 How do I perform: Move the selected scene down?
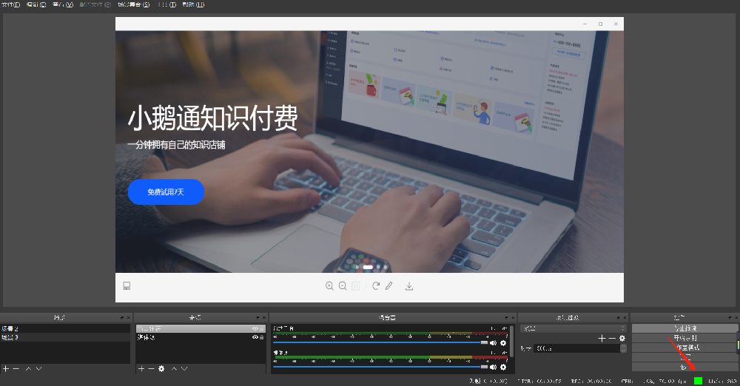point(38,368)
